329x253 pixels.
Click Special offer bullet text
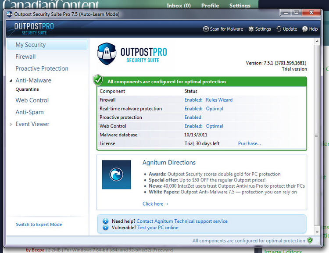pyautogui.click(x=207, y=180)
